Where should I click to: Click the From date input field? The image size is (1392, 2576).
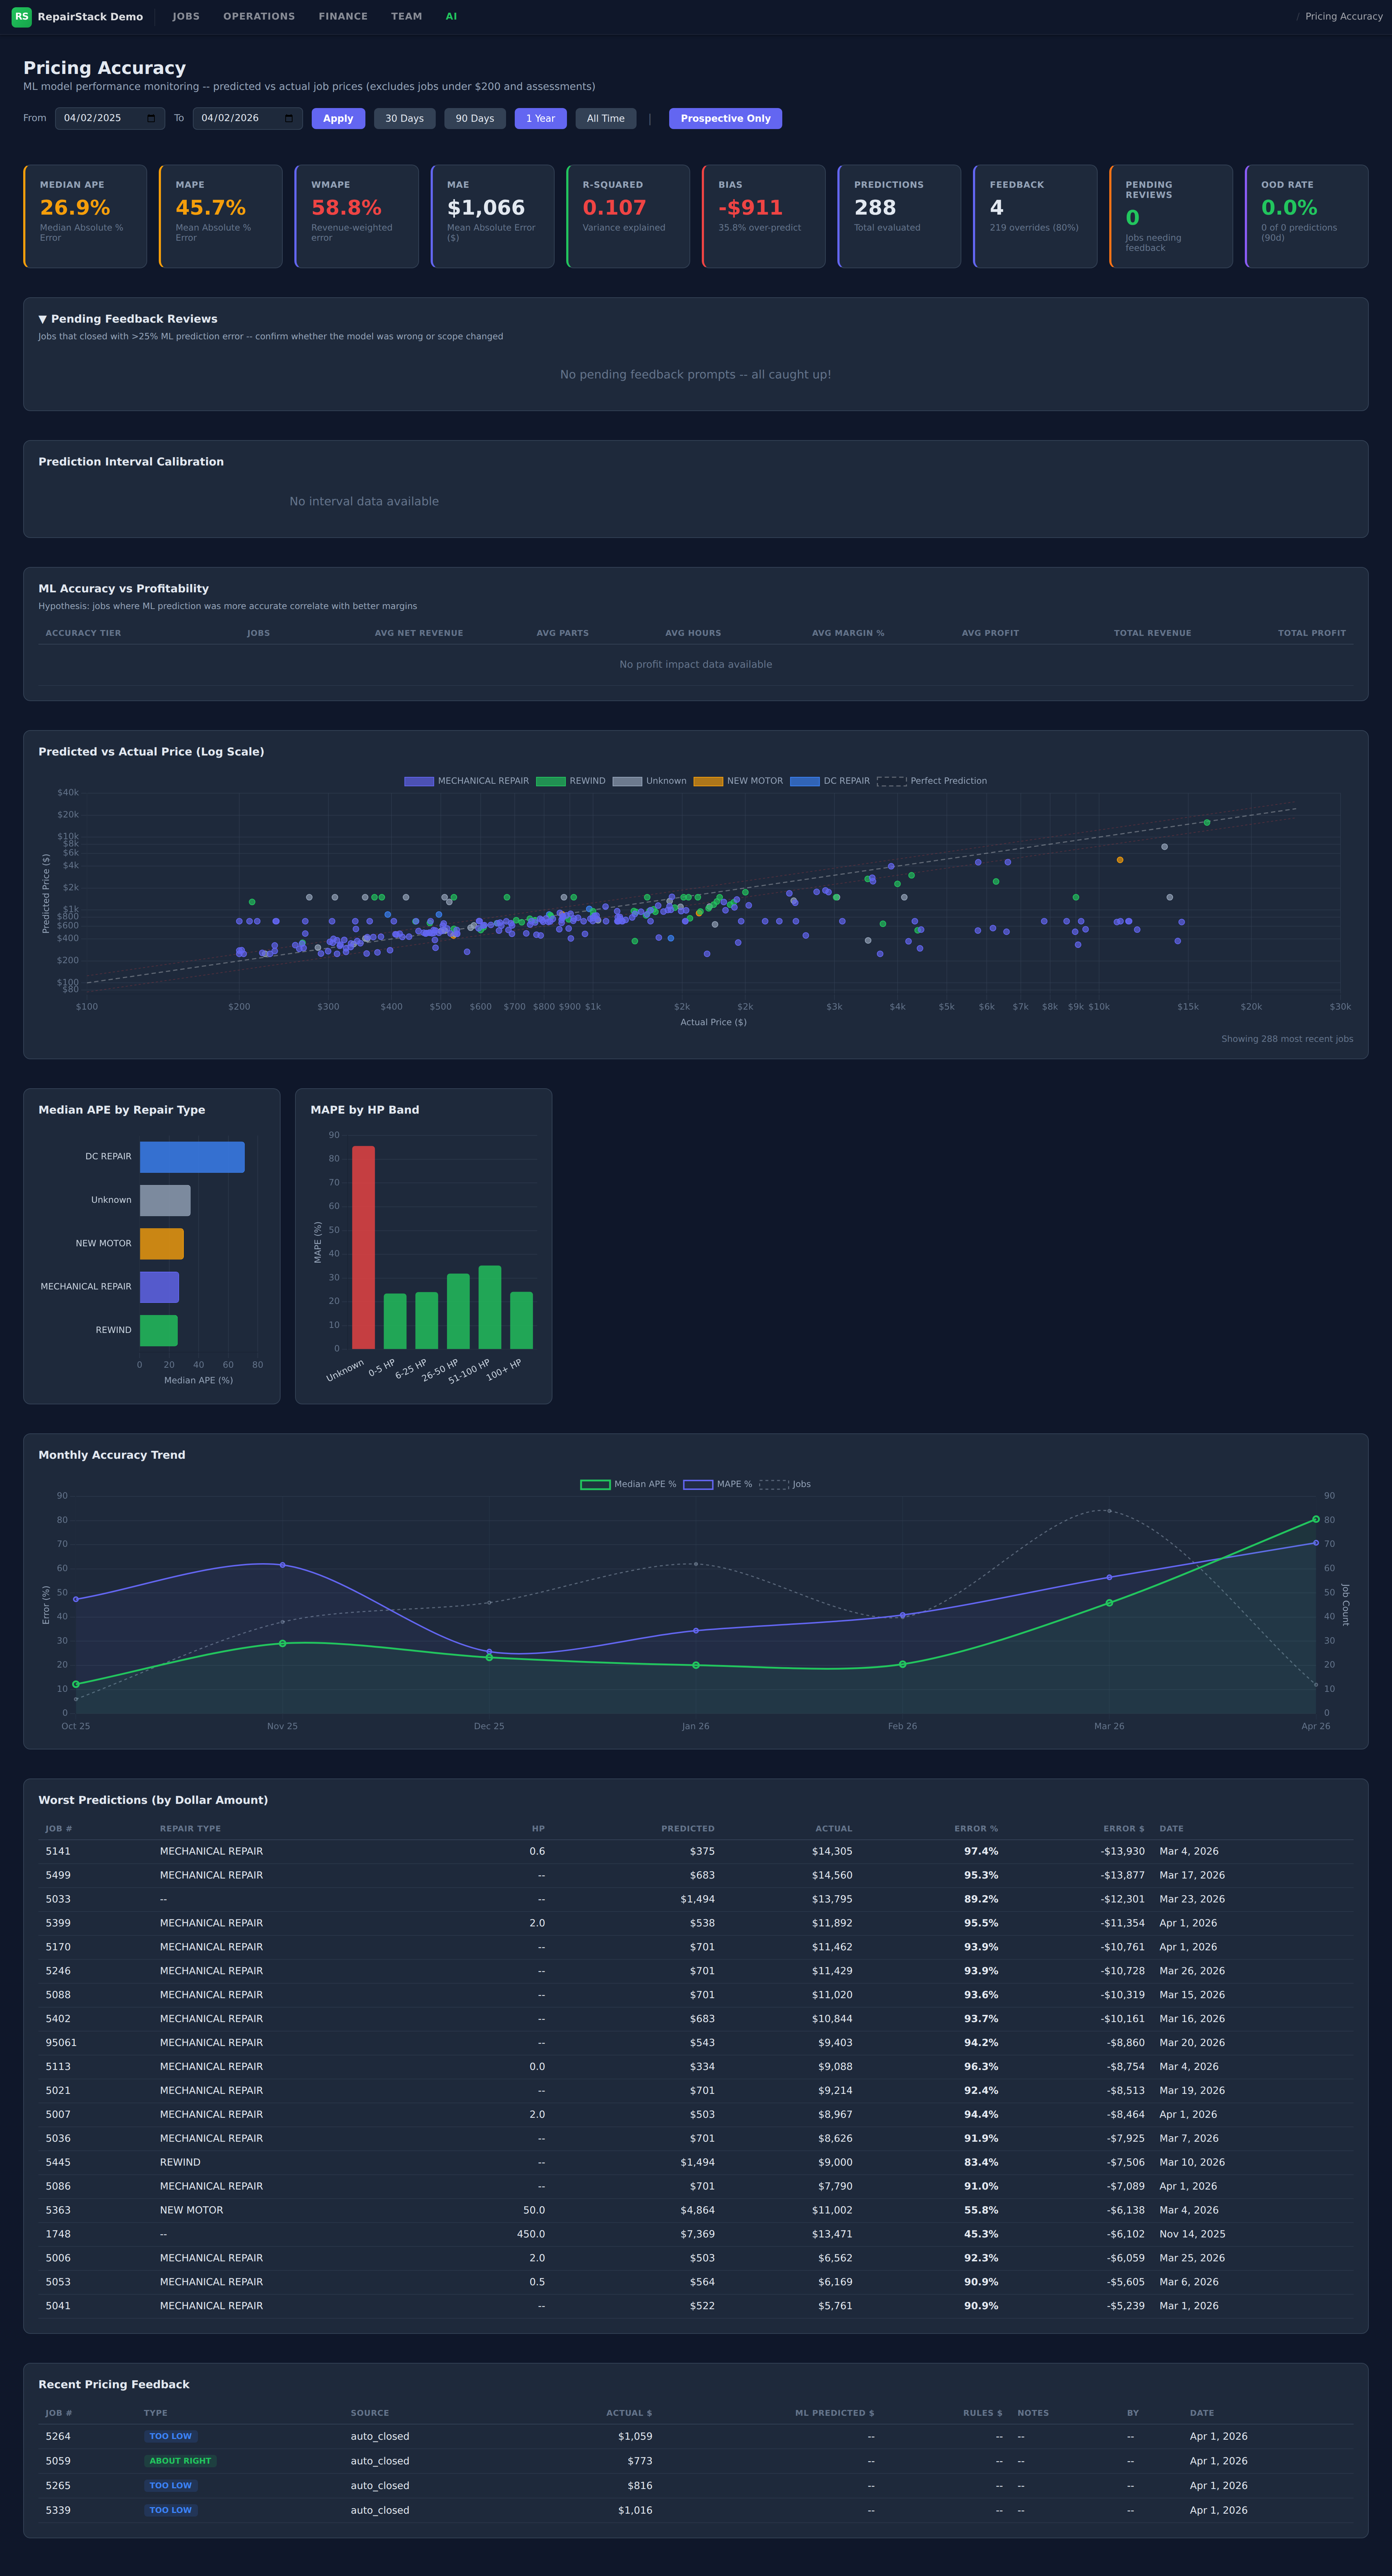click(100, 119)
